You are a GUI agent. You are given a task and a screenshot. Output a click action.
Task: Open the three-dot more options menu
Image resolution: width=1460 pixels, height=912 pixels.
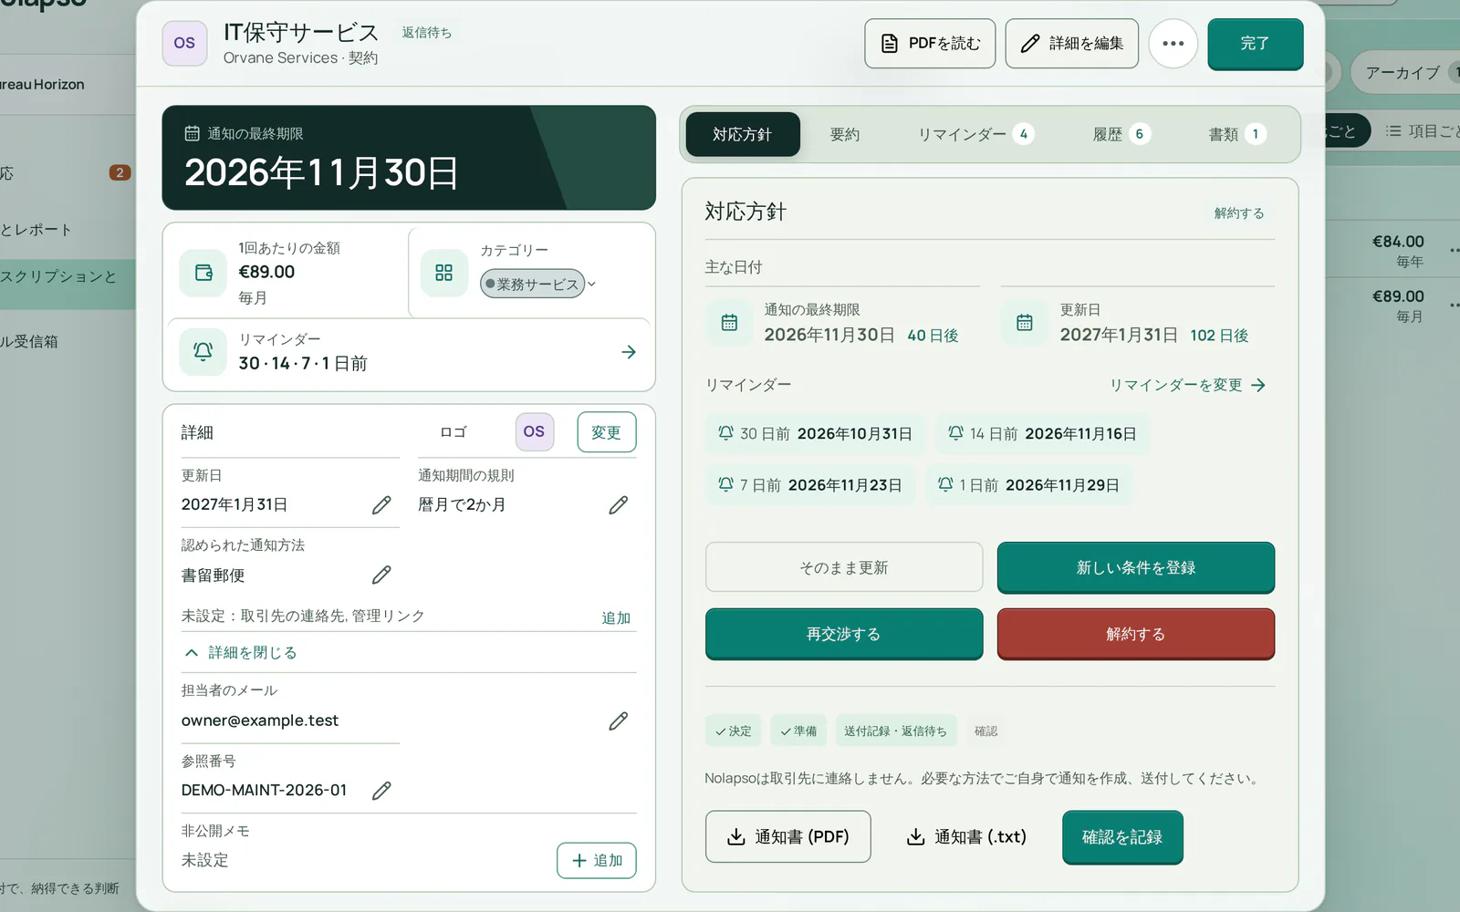pyautogui.click(x=1173, y=44)
